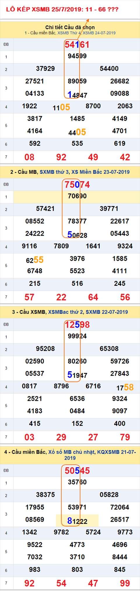This screenshot has width=140, height=591.
Task: Select first prize number 35760
Action: (x=77, y=482)
